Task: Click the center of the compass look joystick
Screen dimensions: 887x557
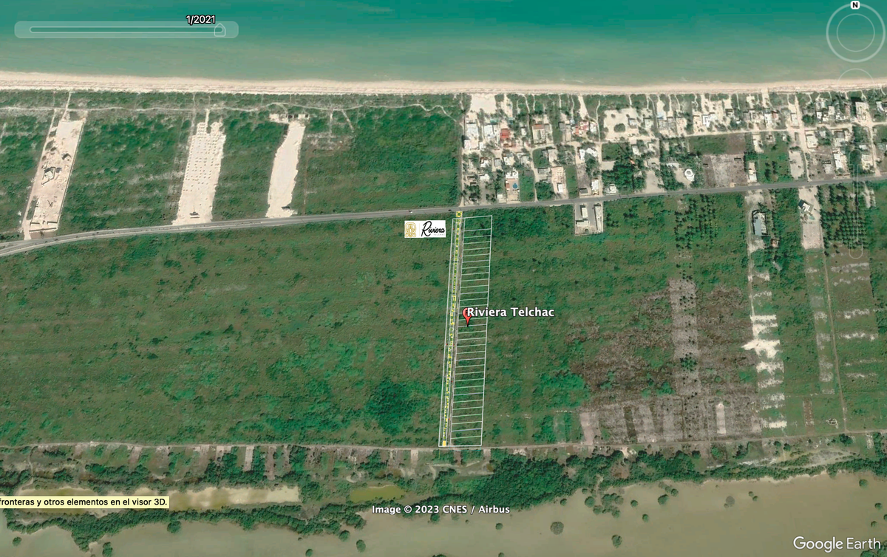Action: click(855, 34)
